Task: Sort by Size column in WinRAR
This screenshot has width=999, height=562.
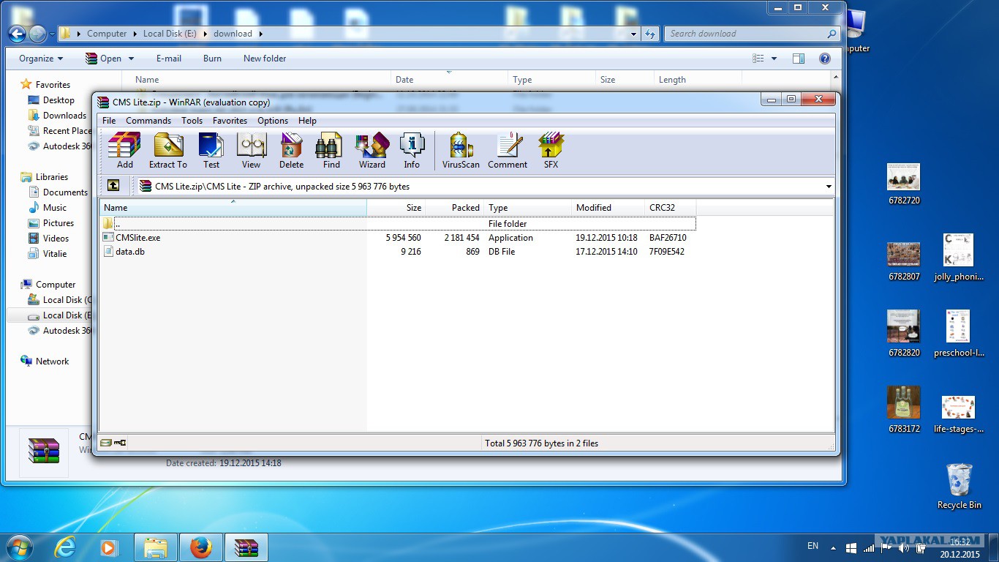Action: point(396,208)
